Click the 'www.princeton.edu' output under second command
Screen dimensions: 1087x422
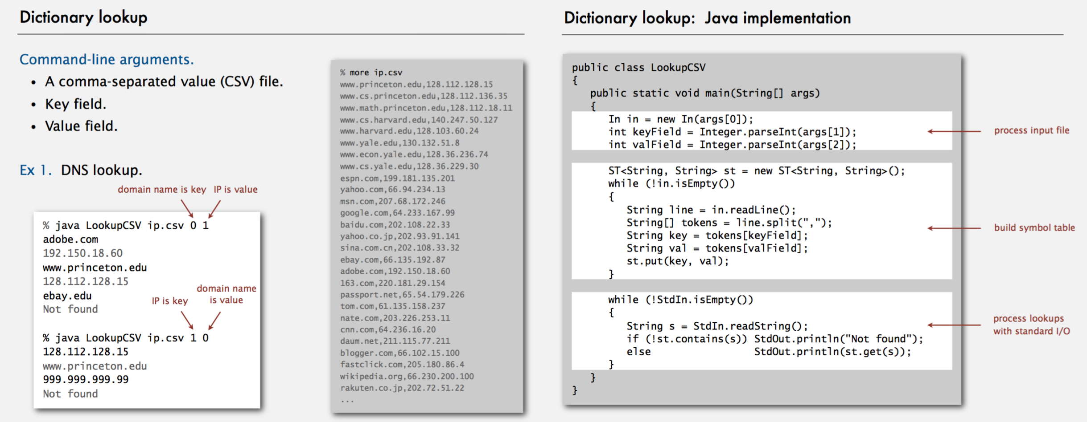click(95, 366)
